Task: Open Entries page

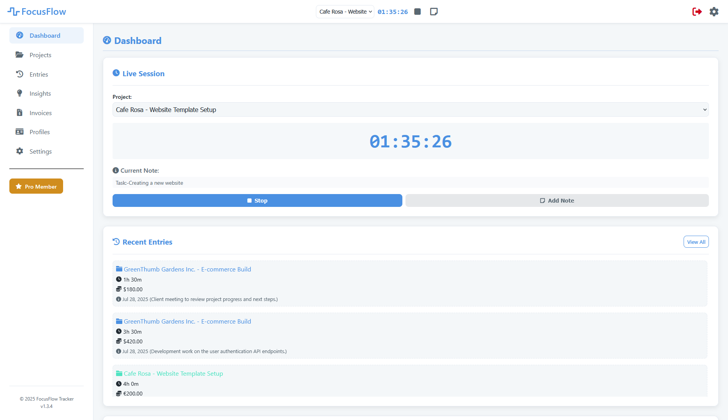Action: point(46,74)
